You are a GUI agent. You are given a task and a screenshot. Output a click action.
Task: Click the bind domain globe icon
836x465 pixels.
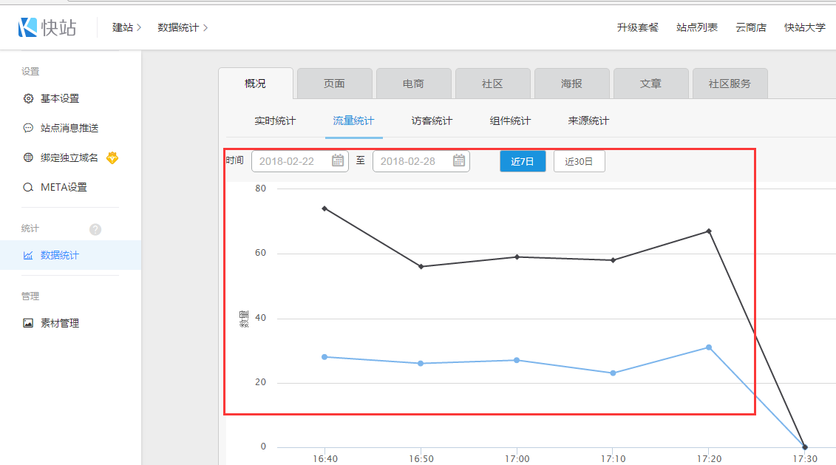[x=28, y=157]
